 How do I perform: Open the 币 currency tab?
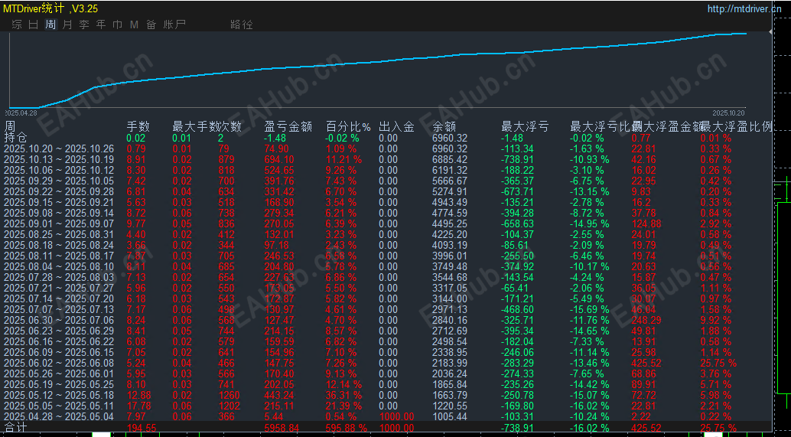tap(118, 24)
